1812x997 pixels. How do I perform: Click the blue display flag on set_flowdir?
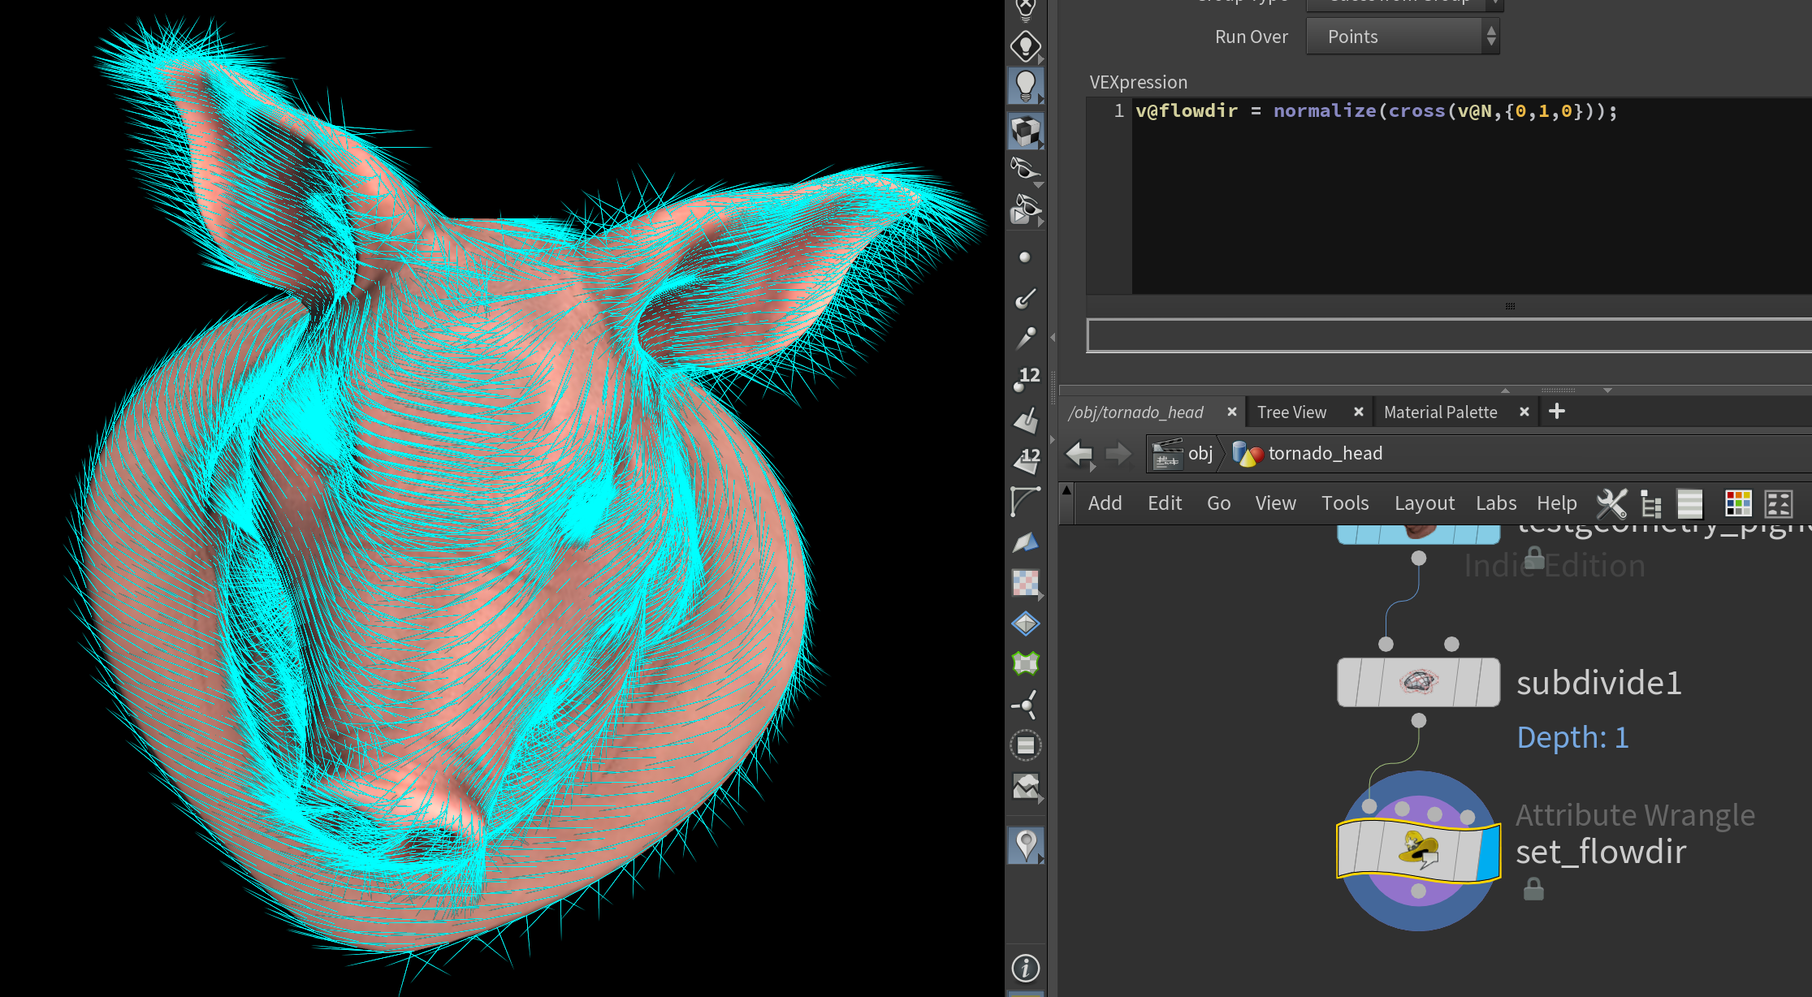pyautogui.click(x=1488, y=852)
